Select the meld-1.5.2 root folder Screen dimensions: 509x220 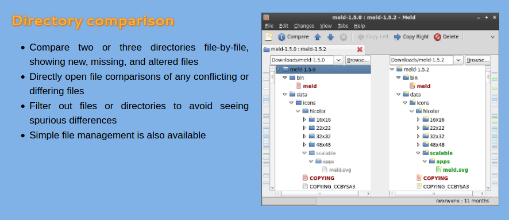(x=412, y=70)
